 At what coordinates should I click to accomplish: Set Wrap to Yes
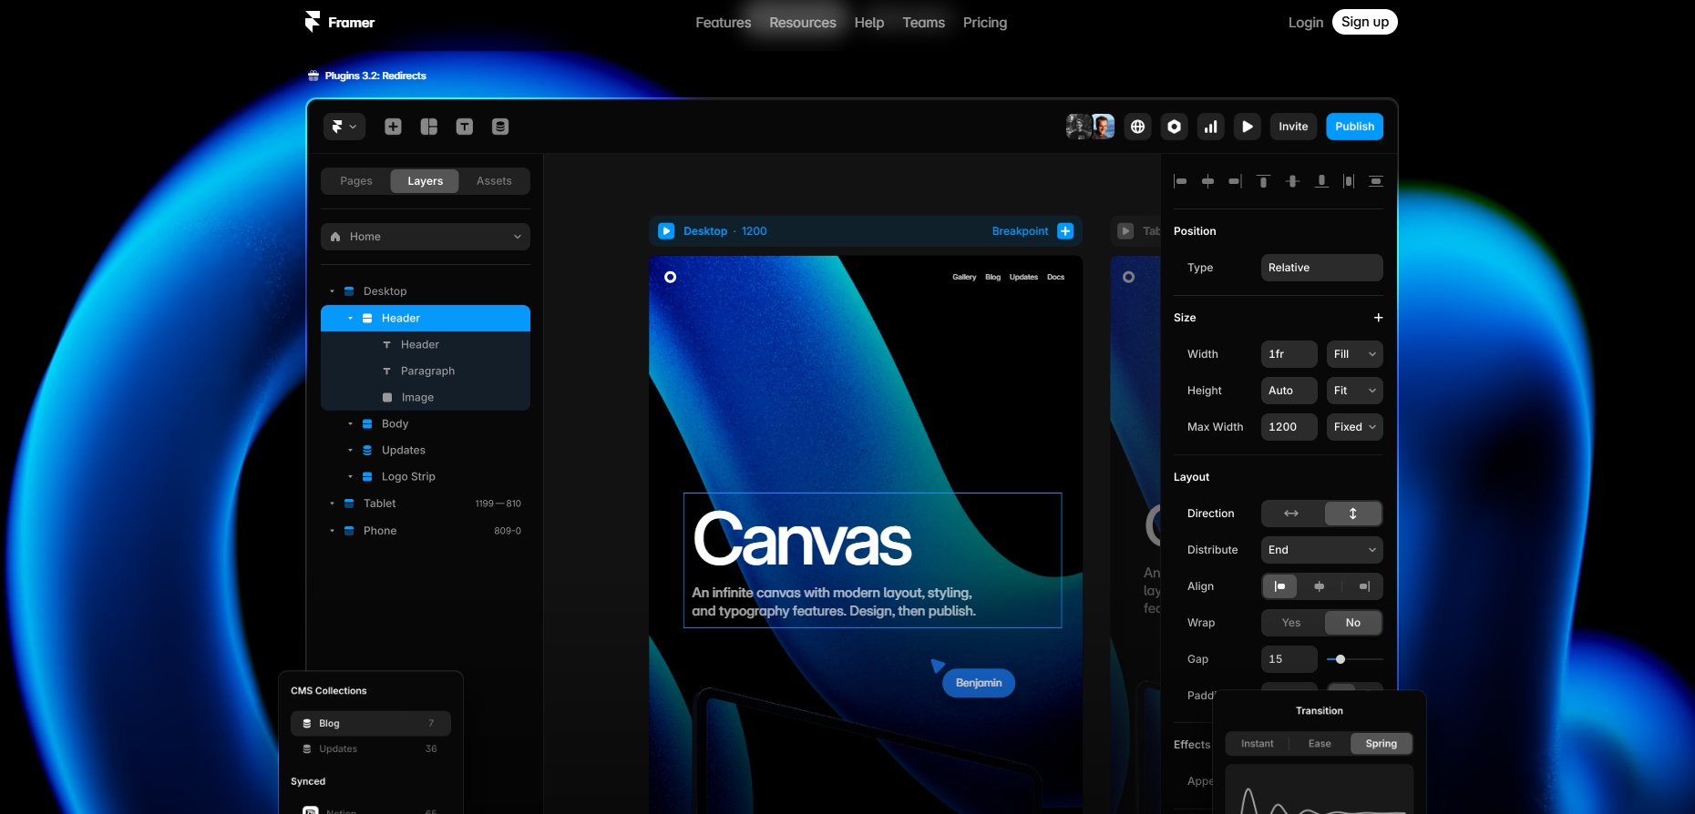(x=1291, y=623)
